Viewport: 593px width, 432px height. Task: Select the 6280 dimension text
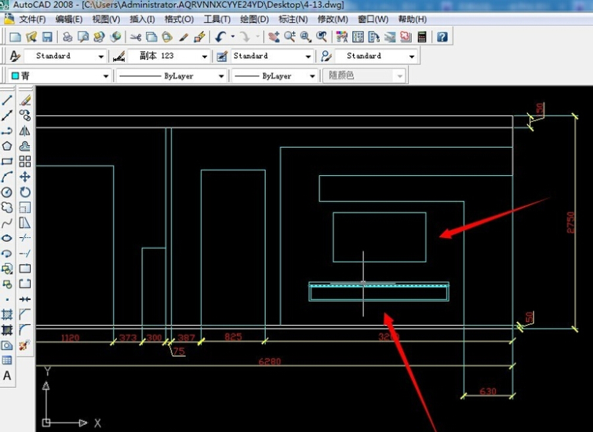[270, 361]
